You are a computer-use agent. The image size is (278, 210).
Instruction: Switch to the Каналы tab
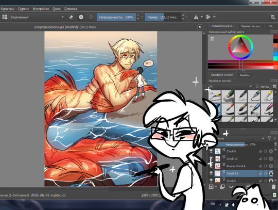(x=245, y=75)
